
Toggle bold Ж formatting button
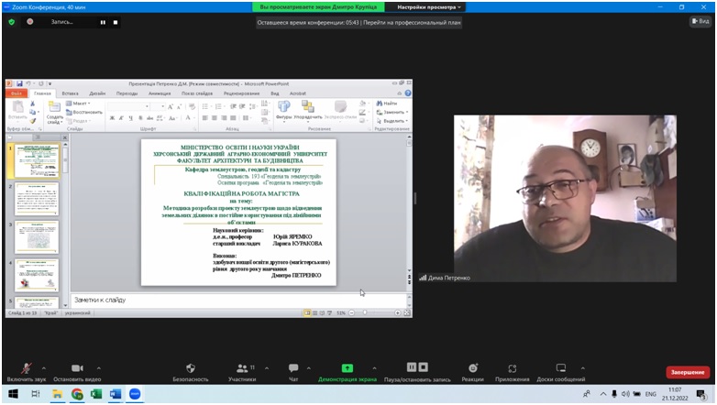point(112,118)
